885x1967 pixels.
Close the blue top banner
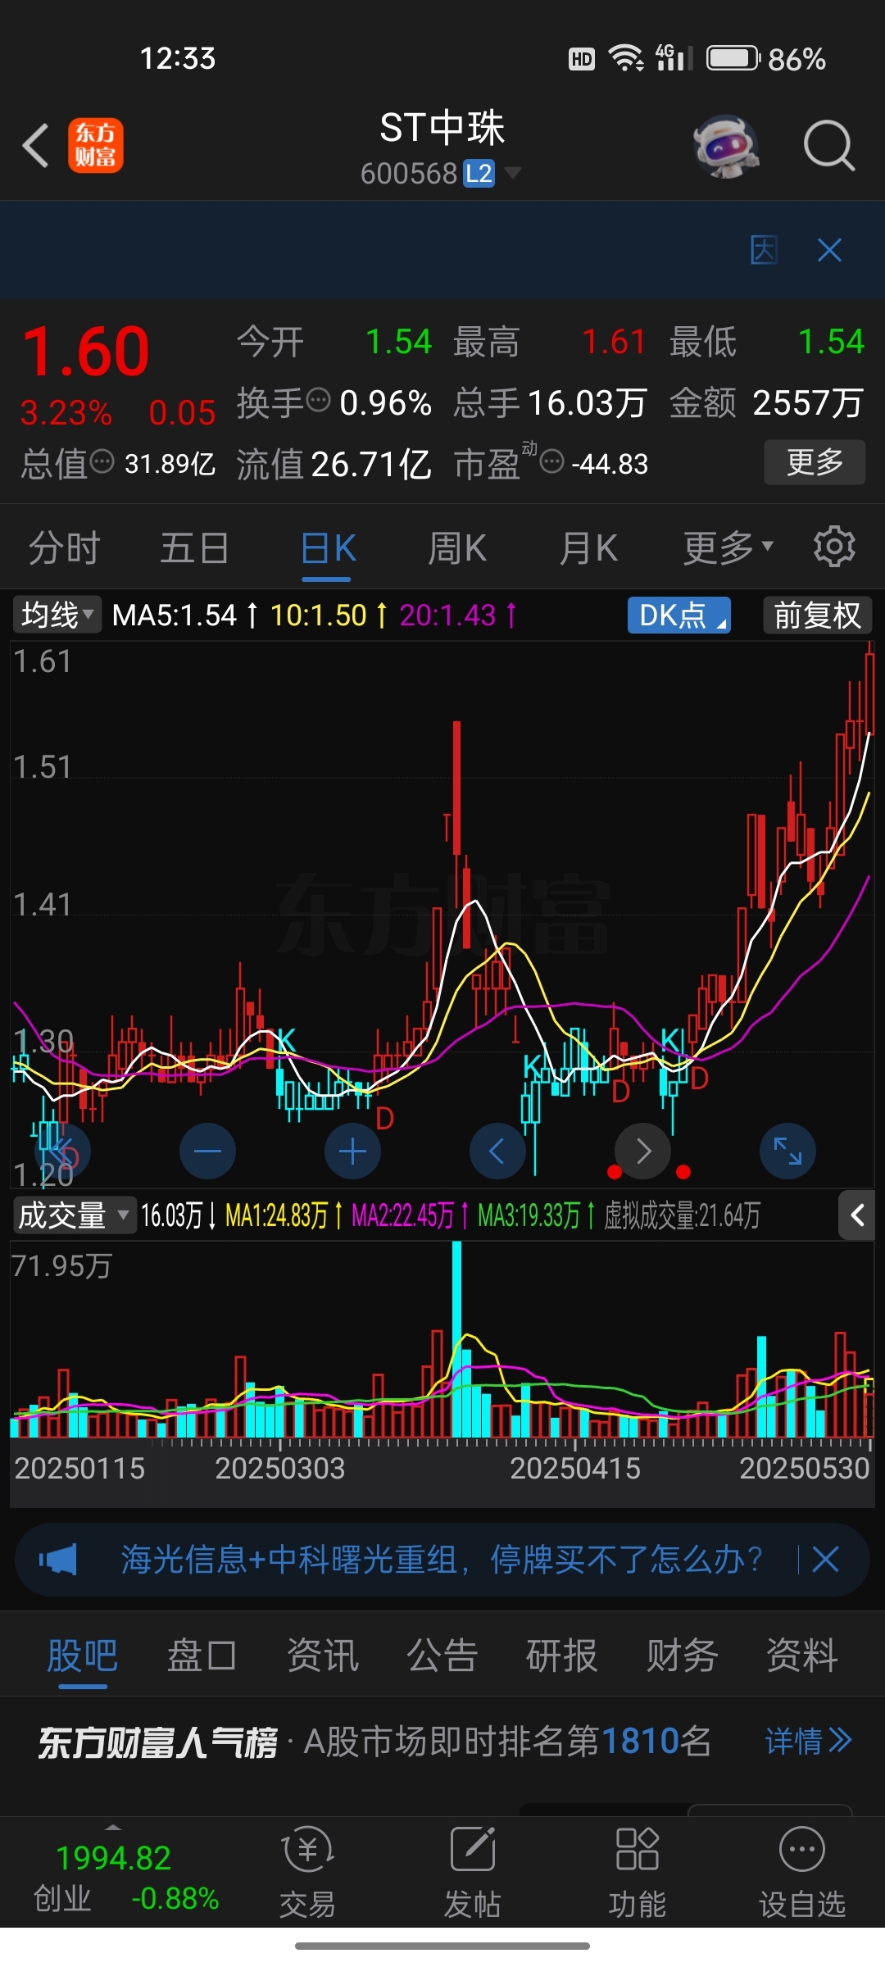coord(829,250)
